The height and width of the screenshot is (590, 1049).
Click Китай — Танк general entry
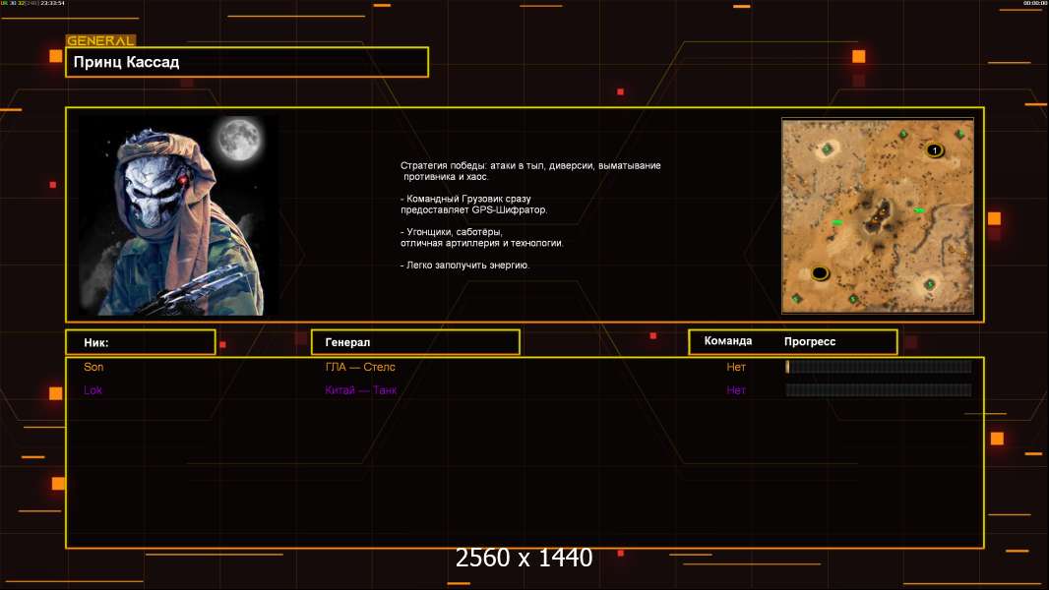tap(361, 390)
